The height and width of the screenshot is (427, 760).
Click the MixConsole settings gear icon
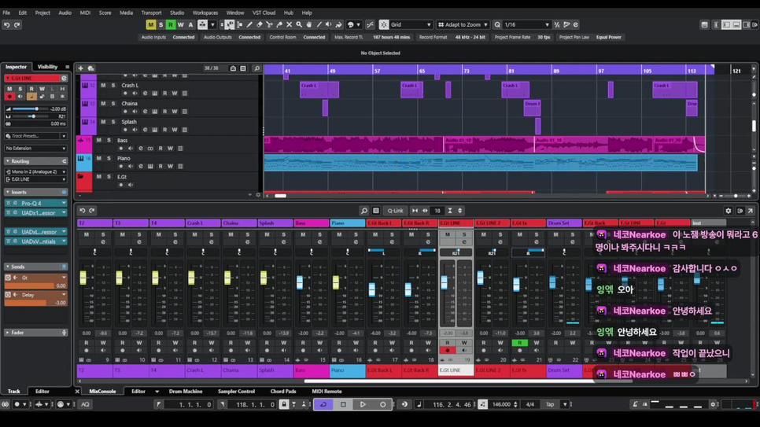coord(728,211)
